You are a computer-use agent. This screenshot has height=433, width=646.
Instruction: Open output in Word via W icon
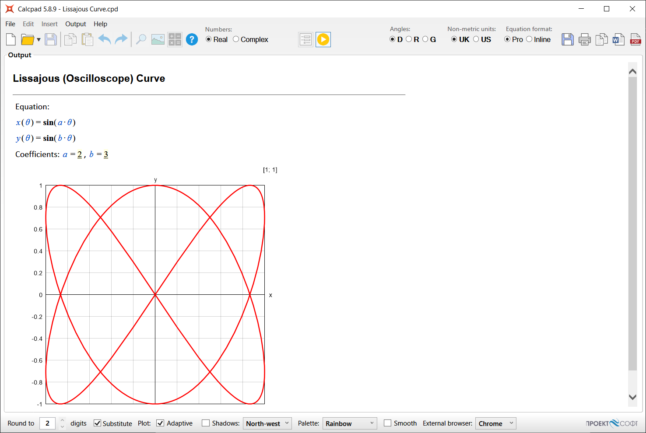tap(618, 40)
